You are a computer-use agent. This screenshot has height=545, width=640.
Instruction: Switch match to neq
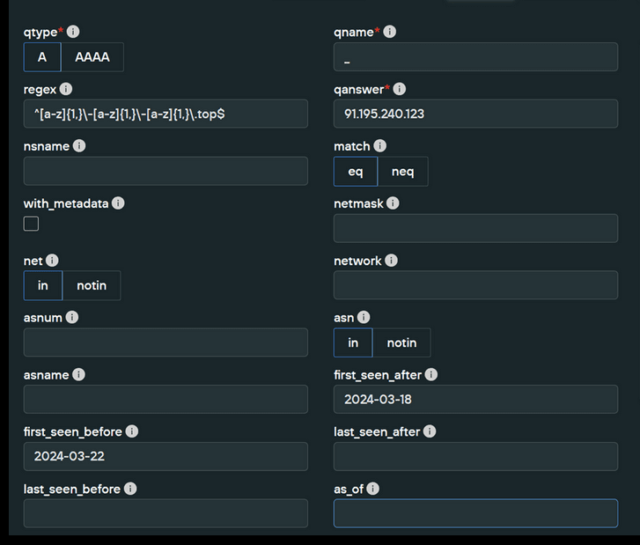click(x=402, y=172)
